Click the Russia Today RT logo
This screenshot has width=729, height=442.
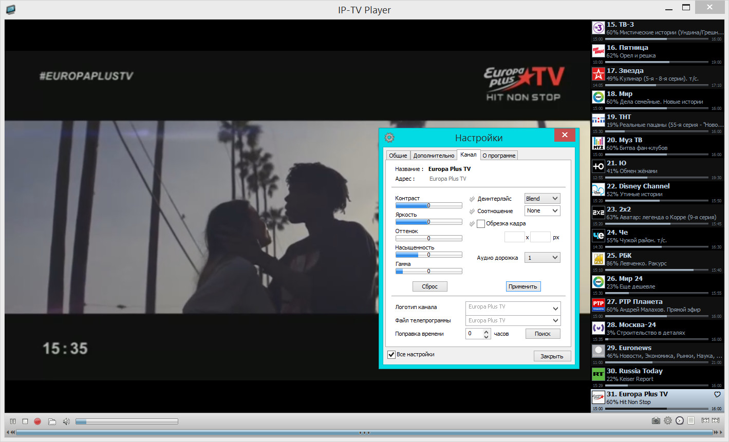coord(598,374)
